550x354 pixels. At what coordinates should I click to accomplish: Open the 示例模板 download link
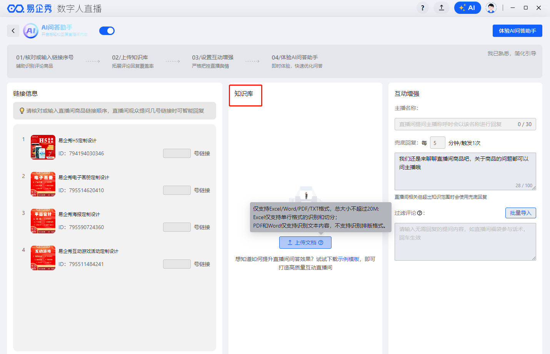coord(348,259)
